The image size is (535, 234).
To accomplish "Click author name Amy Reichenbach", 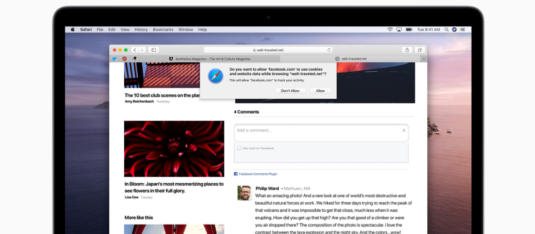I will [x=139, y=101].
